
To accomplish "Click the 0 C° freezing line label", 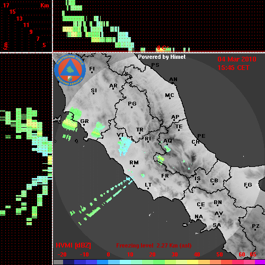I will [163, 48].
